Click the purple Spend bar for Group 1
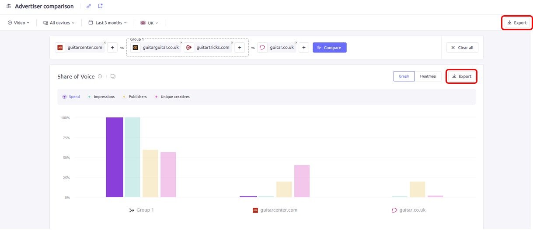The height and width of the screenshot is (230, 533). coord(115,157)
